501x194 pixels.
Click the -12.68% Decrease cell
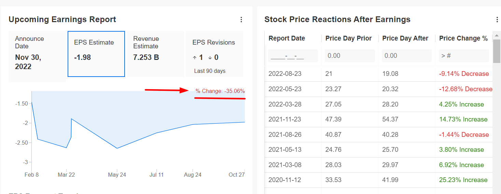tap(465, 89)
